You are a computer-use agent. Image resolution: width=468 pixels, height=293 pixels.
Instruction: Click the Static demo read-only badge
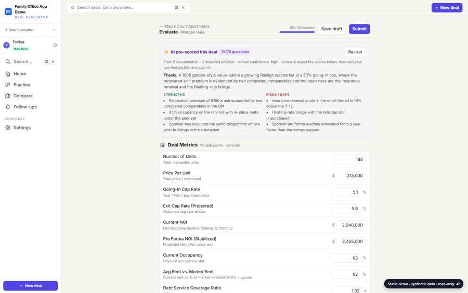coord(423,284)
